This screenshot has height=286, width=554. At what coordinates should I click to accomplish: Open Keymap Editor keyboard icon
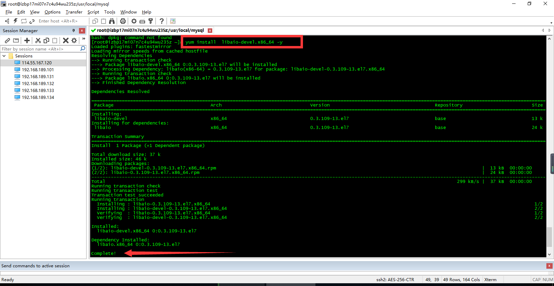[142, 21]
